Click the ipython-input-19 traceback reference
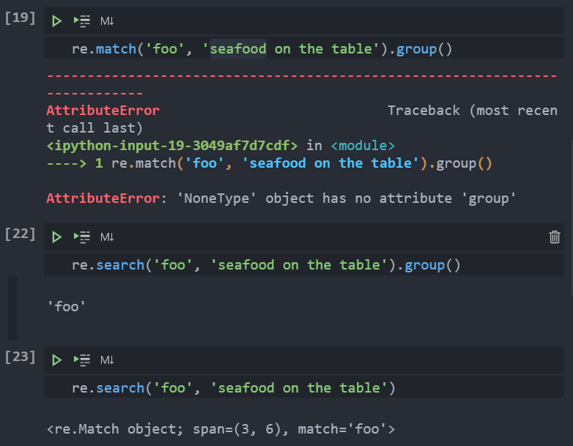This screenshot has height=446, width=573. click(x=172, y=146)
